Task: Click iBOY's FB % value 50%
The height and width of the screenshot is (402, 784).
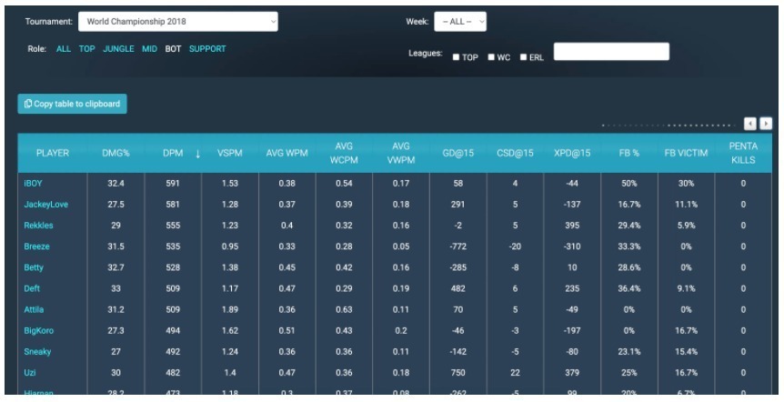Action: click(629, 184)
